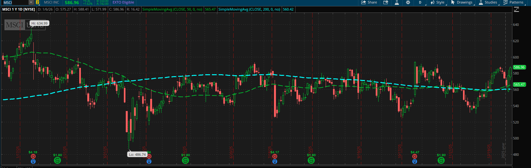The width and height of the screenshot is (531, 168).
Task: Click the Share chart button
Action: coord(369,3)
